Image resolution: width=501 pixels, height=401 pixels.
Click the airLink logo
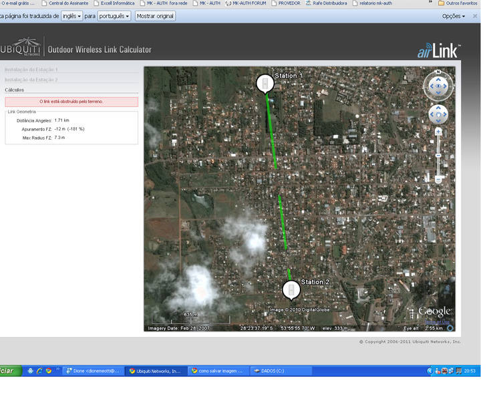tap(439, 51)
